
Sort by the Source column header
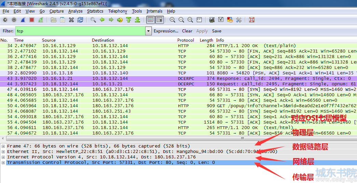click(66, 40)
